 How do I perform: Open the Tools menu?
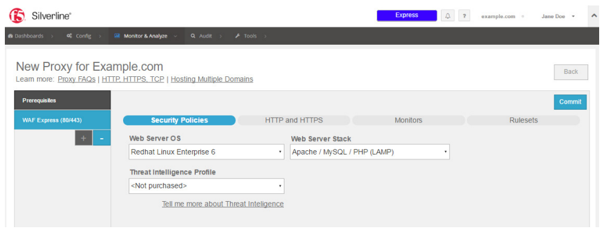[250, 36]
